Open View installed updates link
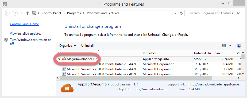247x98 pixels. tap(25, 34)
